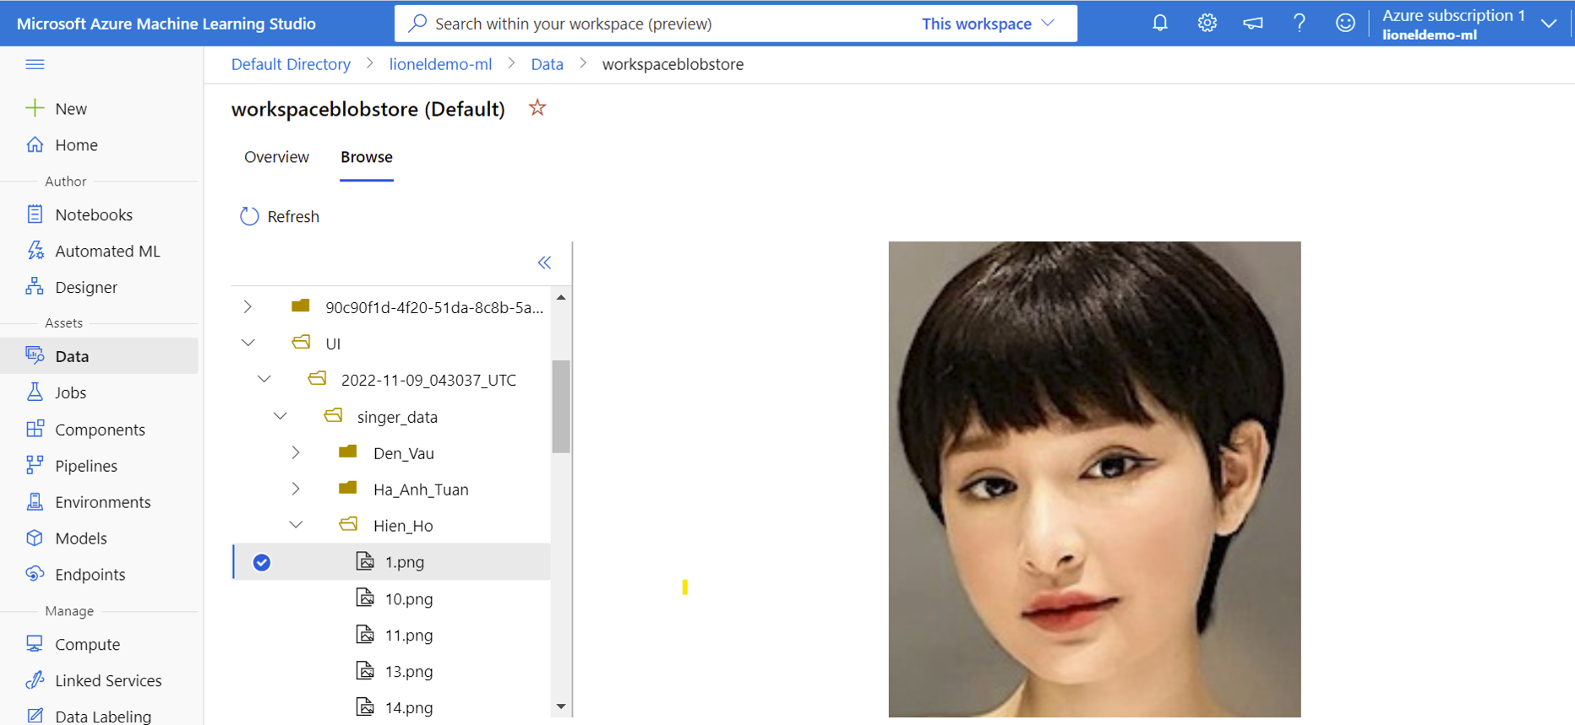This screenshot has height=725, width=1575.
Task: Click the search magnifier icon
Action: click(x=417, y=23)
